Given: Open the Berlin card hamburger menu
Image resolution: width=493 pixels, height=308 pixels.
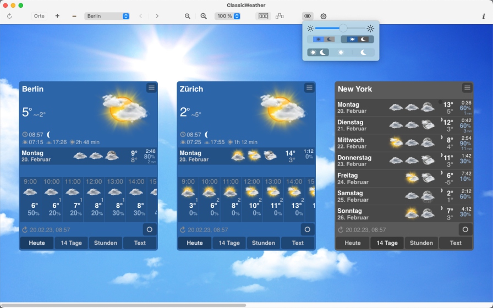Looking at the screenshot, I should tap(151, 88).
